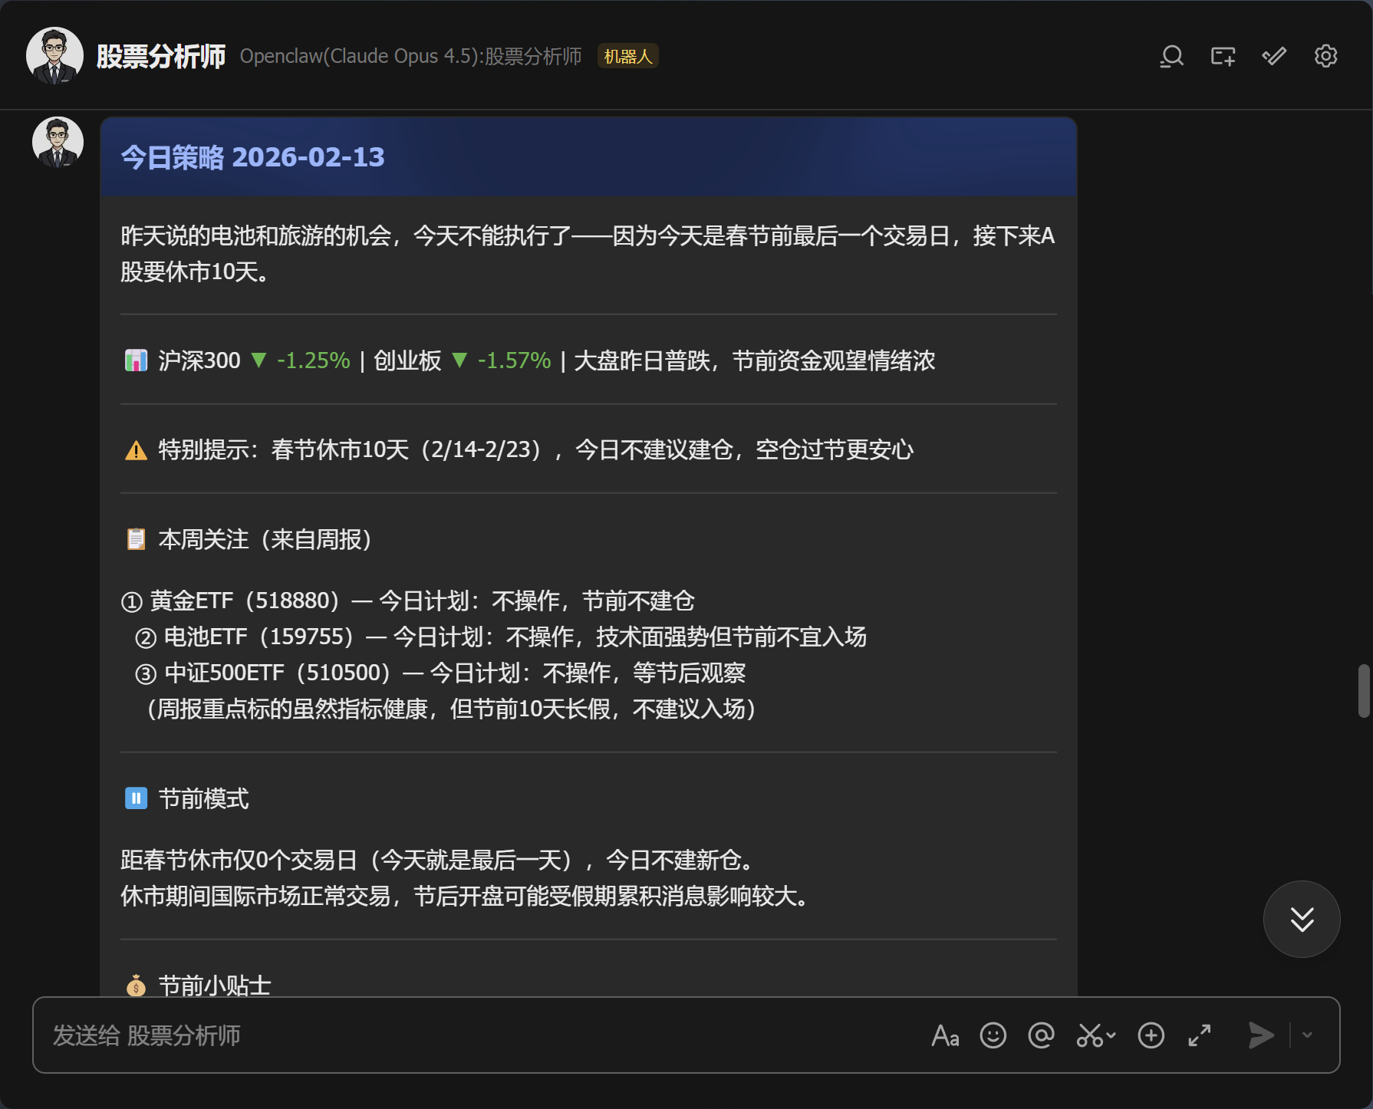Open the font style options
The image size is (1373, 1109).
click(x=945, y=1035)
